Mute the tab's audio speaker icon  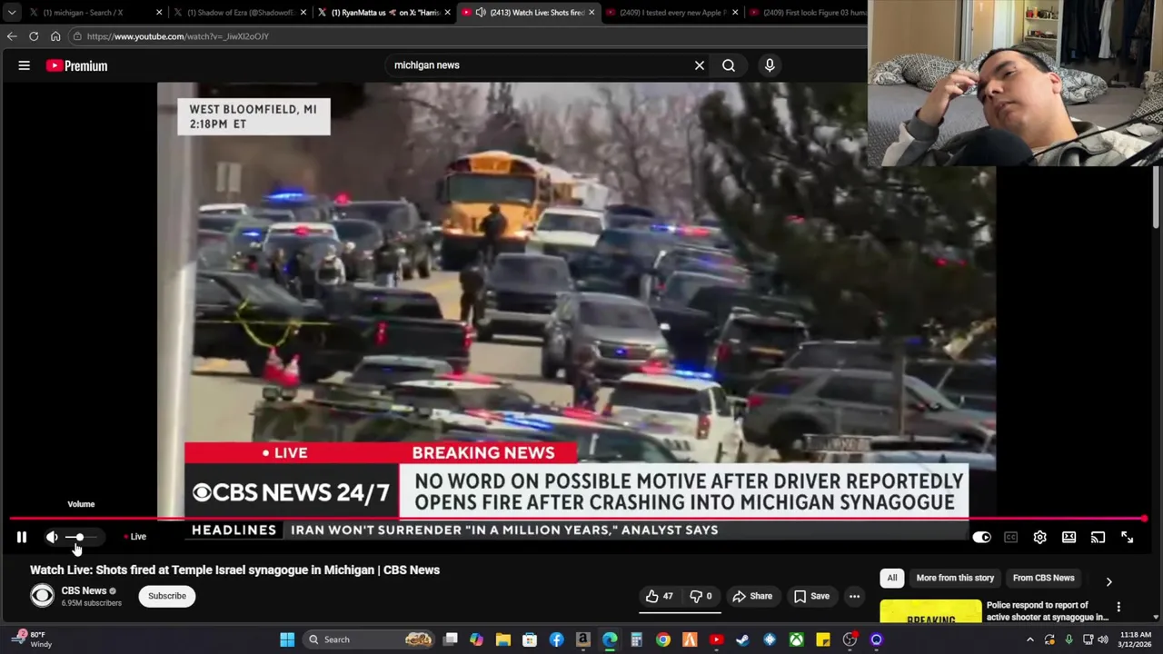(481, 13)
